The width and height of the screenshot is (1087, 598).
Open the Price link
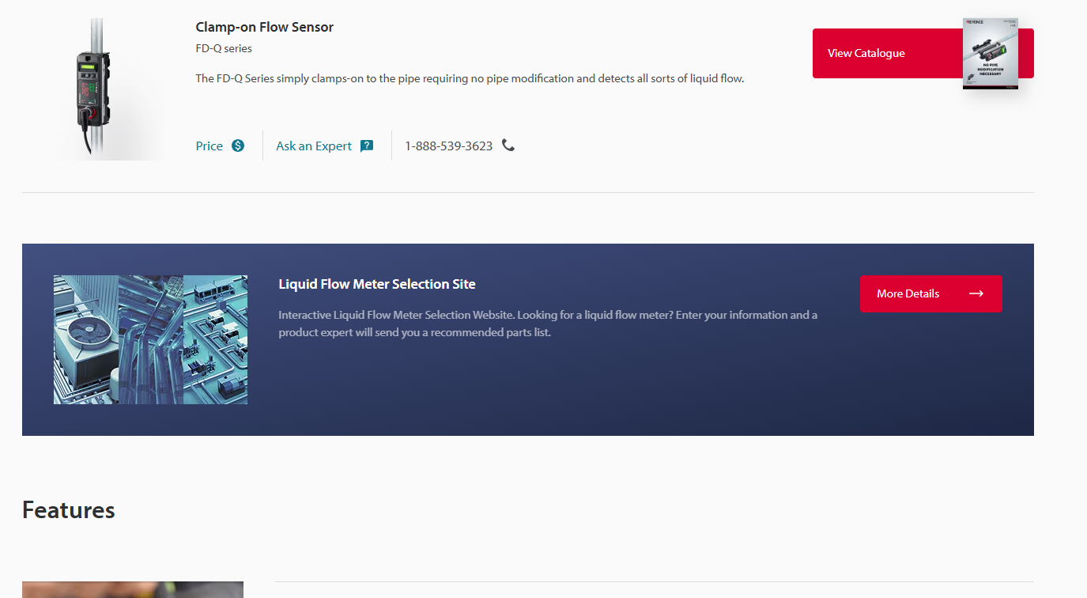click(x=209, y=146)
